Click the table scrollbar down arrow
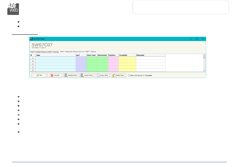 [204, 71]
